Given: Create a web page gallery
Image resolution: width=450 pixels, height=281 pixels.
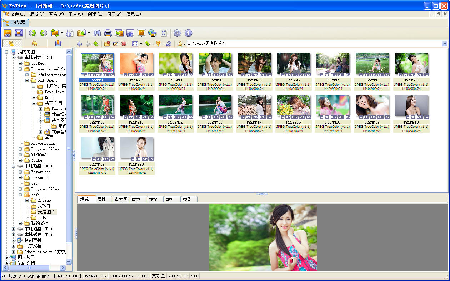Looking at the screenshot, I should pyautogui.click(x=152, y=33).
